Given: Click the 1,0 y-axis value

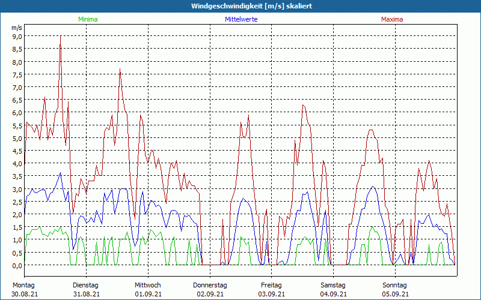Looking at the screenshot, I should tap(17, 240).
